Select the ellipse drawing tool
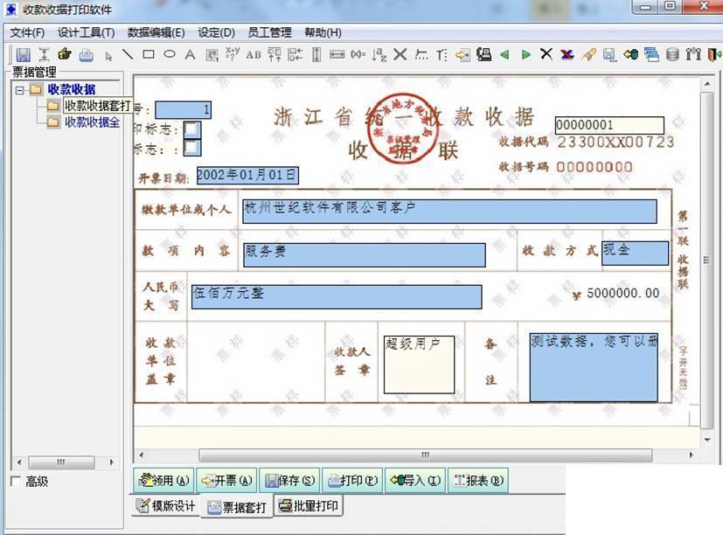Viewport: 723px width, 535px height. pyautogui.click(x=170, y=54)
